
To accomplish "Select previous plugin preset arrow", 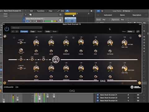I will [x=13, y=31].
